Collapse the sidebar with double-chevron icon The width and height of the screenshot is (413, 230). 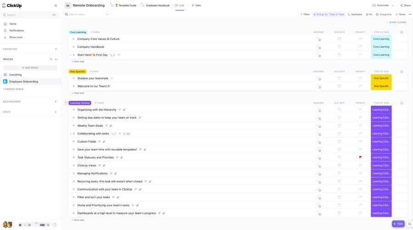(56, 6)
